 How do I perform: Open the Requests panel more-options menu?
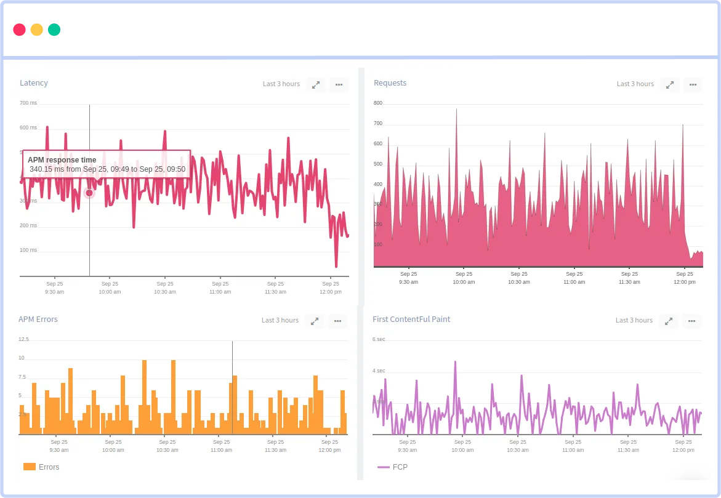[693, 84]
